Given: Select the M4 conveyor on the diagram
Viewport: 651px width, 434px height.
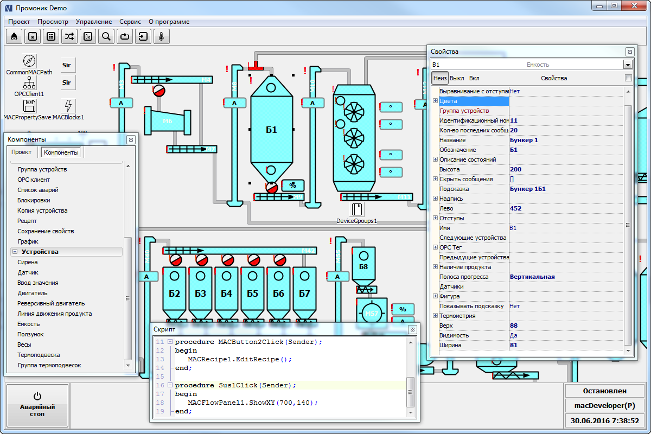Looking at the screenshot, I should pos(171,80).
